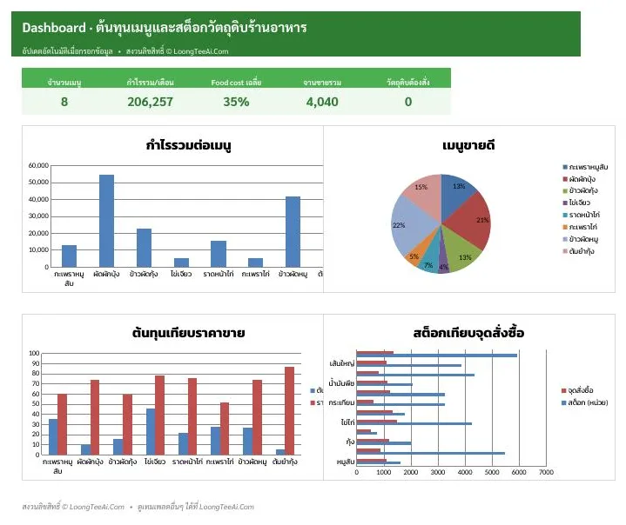Image resolution: width=626 pixels, height=525 pixels.
Task: Click the กระเทียม label in stock chart
Action: click(x=341, y=402)
